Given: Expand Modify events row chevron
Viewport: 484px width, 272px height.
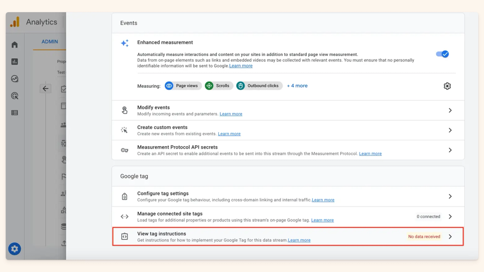Looking at the screenshot, I should tap(450, 110).
